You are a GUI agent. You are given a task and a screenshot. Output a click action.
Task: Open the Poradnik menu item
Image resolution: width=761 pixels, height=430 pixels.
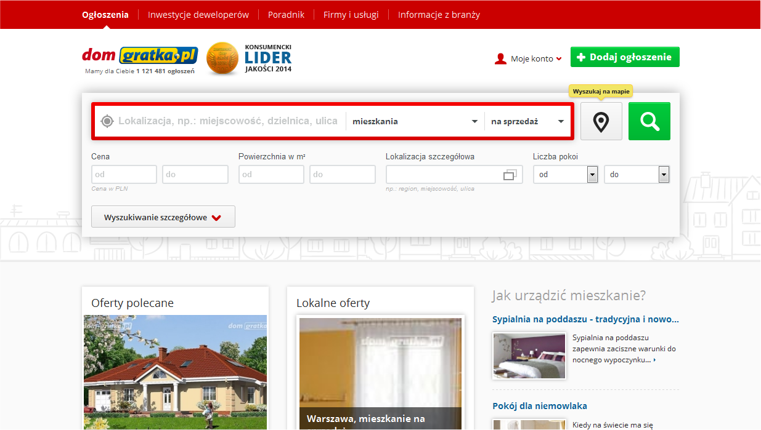pos(286,15)
